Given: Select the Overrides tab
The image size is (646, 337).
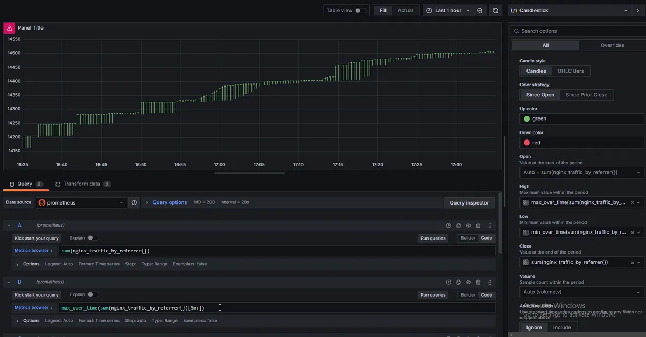Looking at the screenshot, I should pos(612,45).
